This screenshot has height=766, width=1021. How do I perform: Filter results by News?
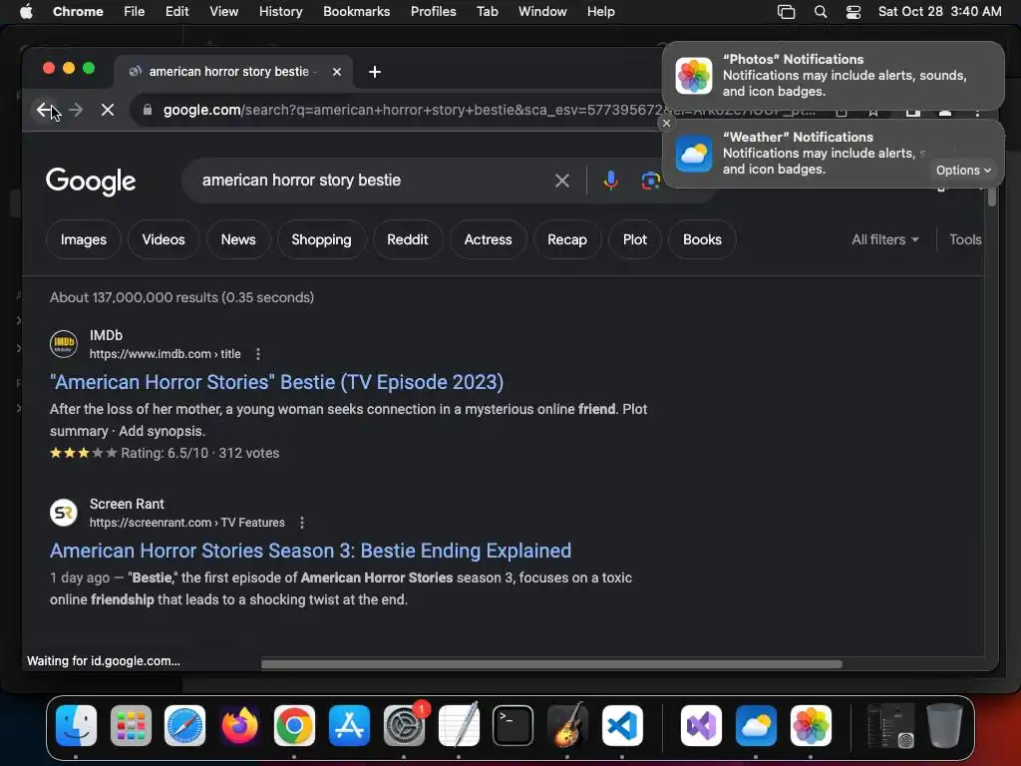(x=238, y=239)
